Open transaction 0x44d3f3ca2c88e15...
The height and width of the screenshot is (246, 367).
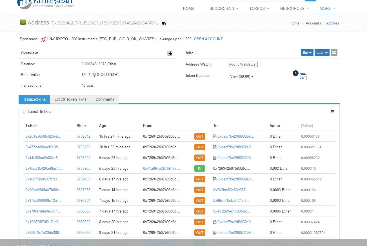click(43, 158)
